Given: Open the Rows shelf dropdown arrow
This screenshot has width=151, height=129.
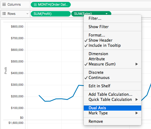Looking at the screenshot, I should [28, 14].
